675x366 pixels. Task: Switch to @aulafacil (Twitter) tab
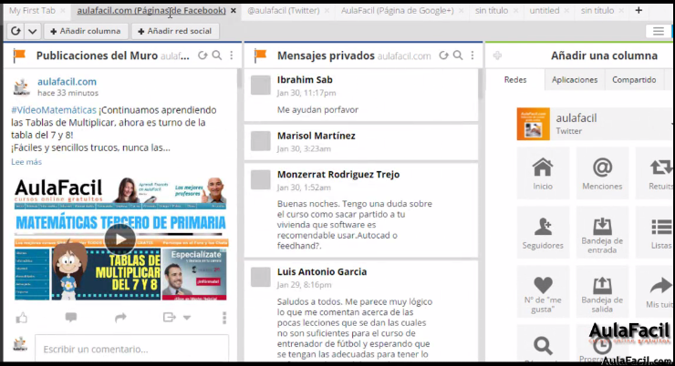tap(284, 10)
